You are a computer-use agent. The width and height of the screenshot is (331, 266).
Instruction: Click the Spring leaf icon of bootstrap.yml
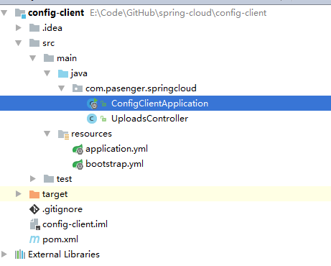(78, 164)
